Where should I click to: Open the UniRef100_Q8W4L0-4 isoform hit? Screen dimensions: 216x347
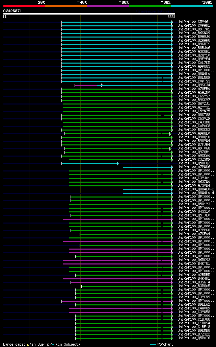(x=196, y=193)
